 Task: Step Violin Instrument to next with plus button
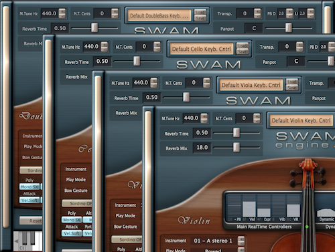point(241,239)
